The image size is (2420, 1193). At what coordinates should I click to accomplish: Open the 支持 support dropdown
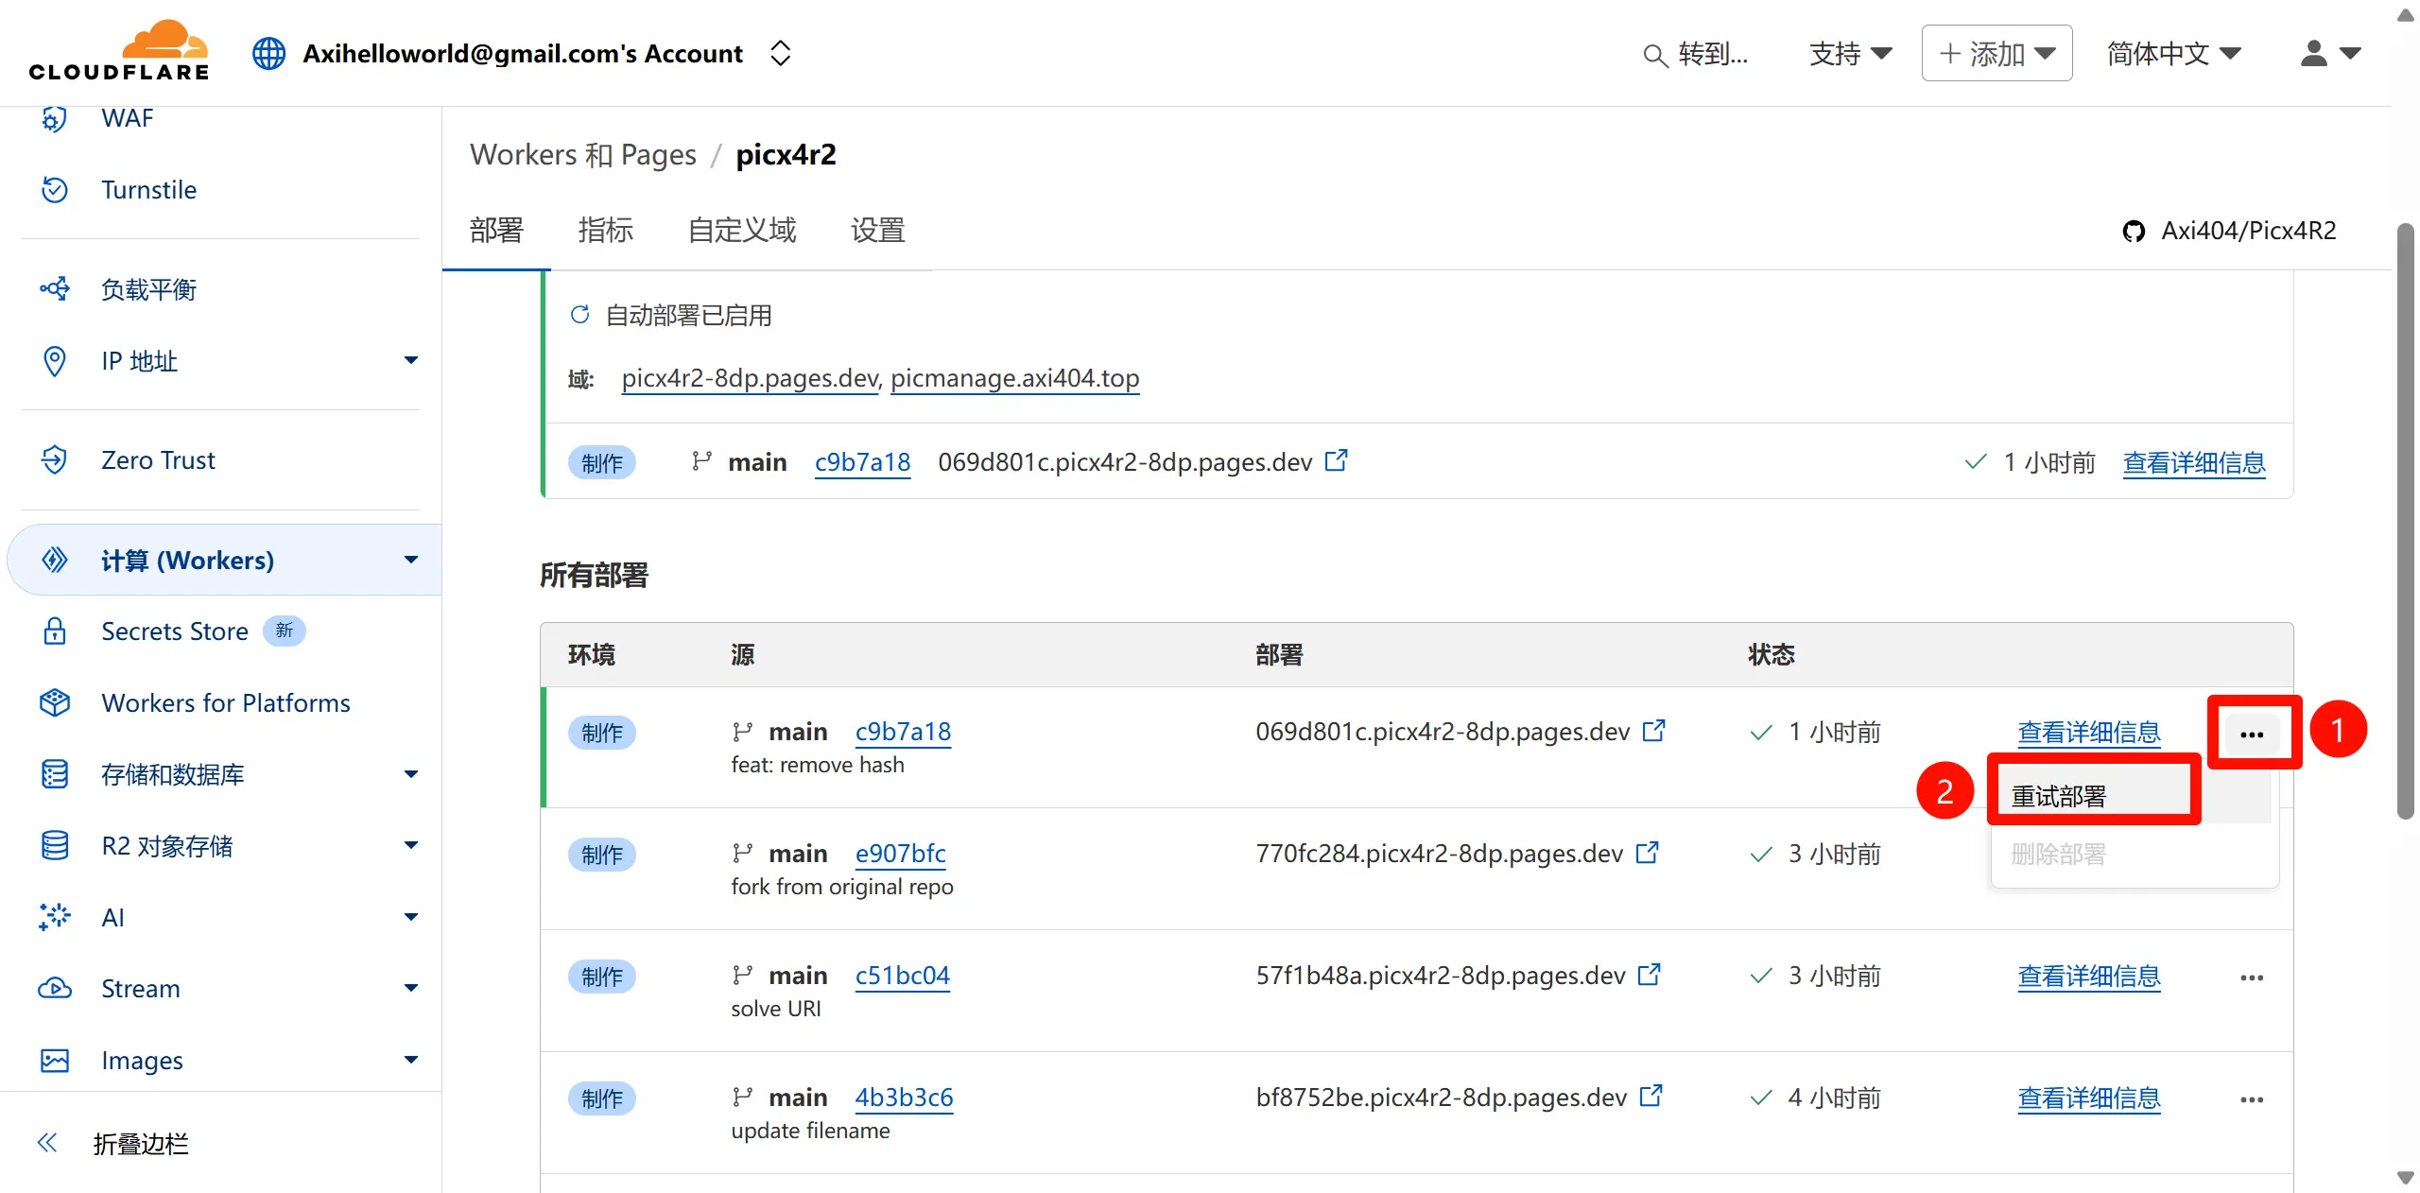pyautogui.click(x=1851, y=54)
